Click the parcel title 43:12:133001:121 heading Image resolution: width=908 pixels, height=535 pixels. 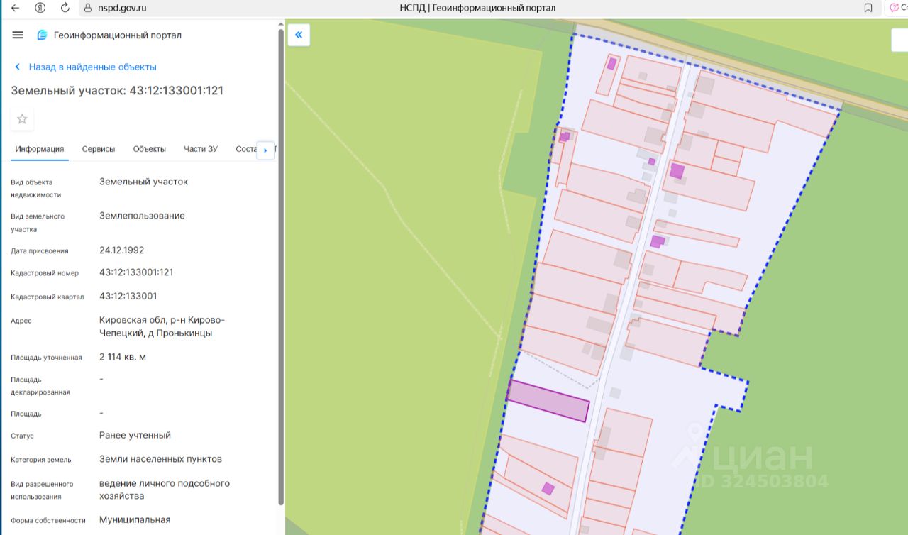[117, 91]
